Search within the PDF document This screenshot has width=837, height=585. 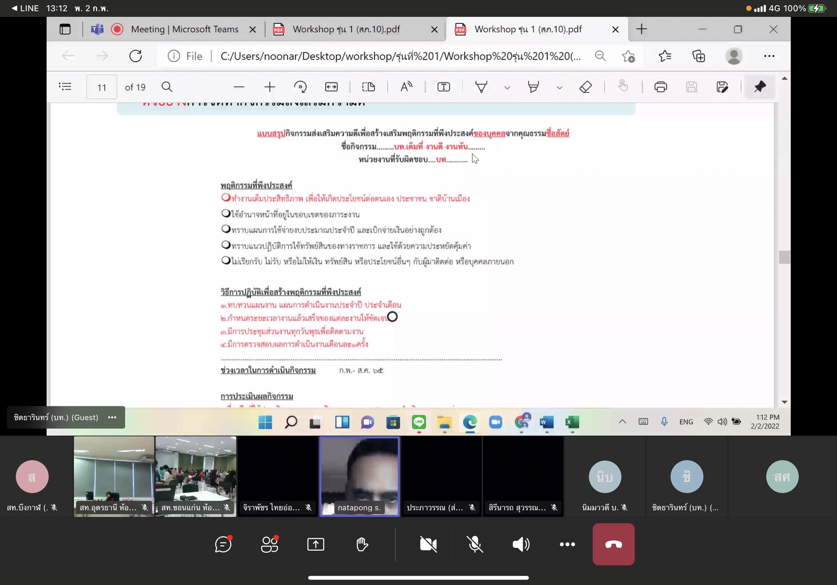(x=167, y=87)
